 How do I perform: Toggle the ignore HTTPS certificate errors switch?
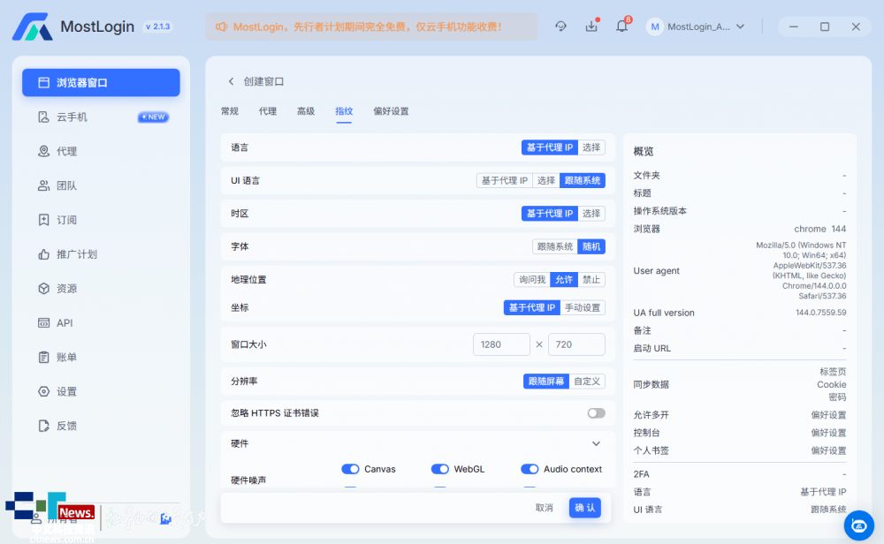pos(596,413)
